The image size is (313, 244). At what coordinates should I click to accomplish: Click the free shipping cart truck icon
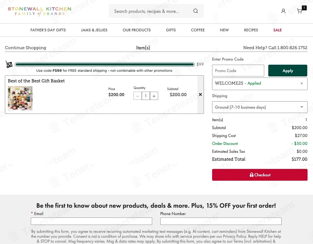pyautogui.click(x=8, y=64)
